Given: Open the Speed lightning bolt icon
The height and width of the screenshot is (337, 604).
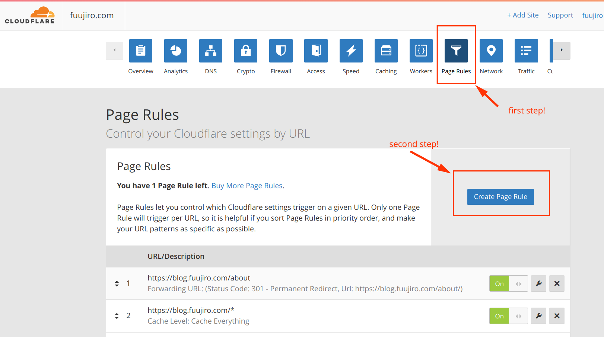Looking at the screenshot, I should coord(351,51).
